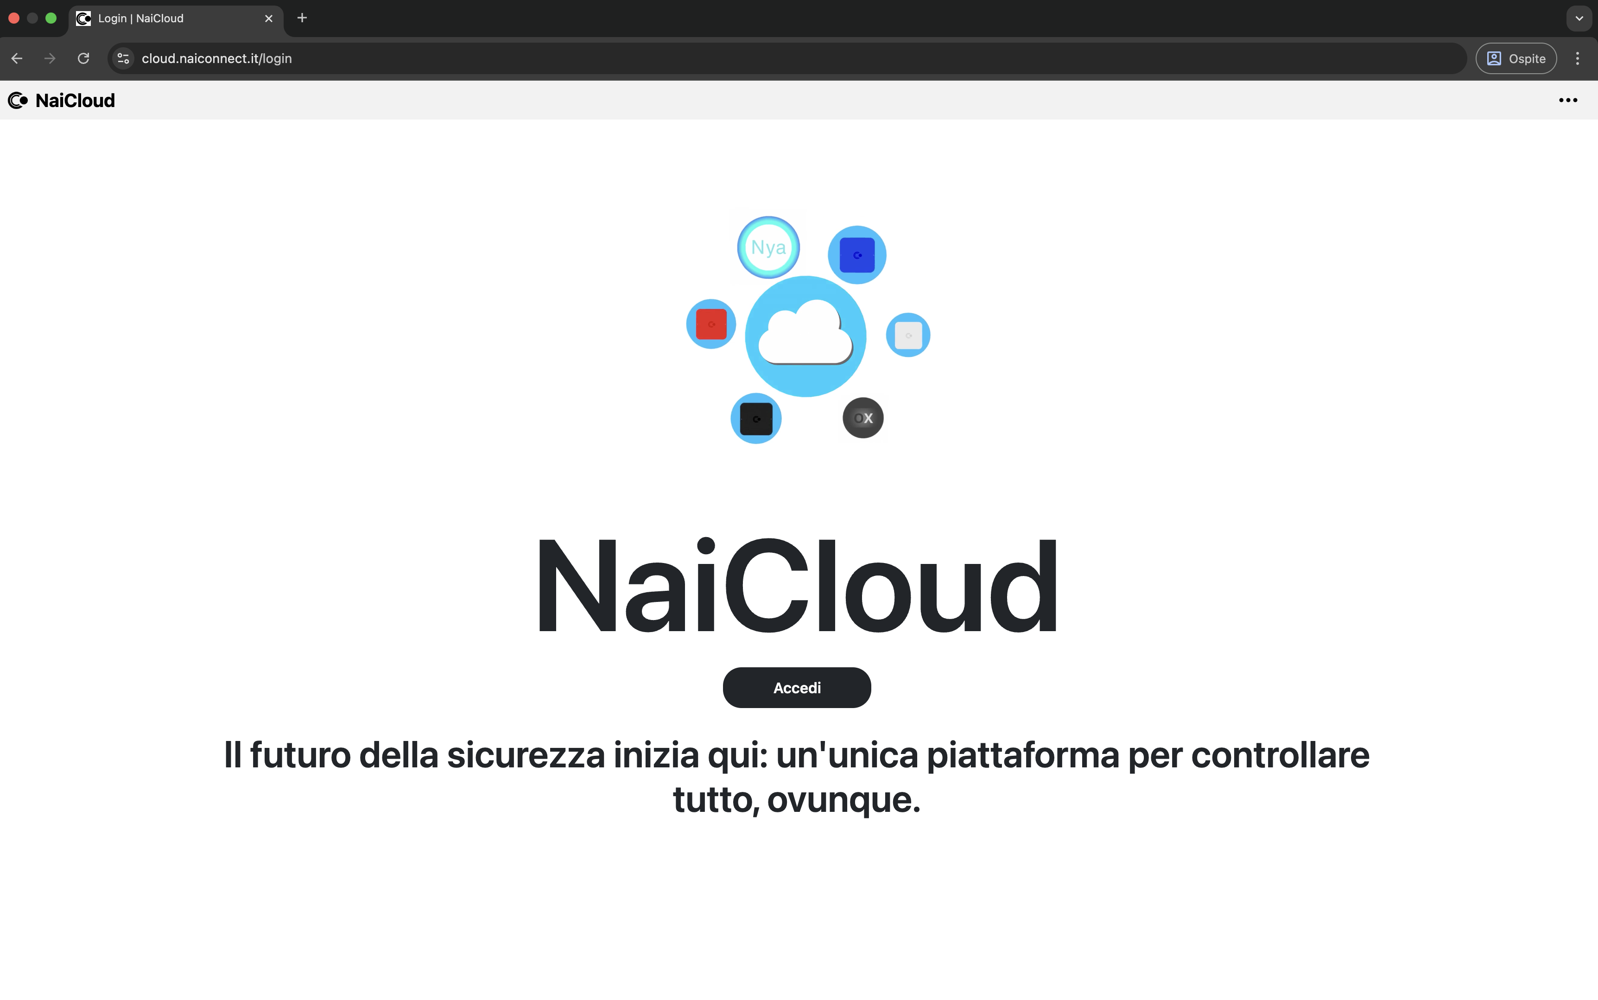Viewport: 1598px width, 1000px height.
Task: Click the white device icon right of cloud
Action: pyautogui.click(x=908, y=335)
